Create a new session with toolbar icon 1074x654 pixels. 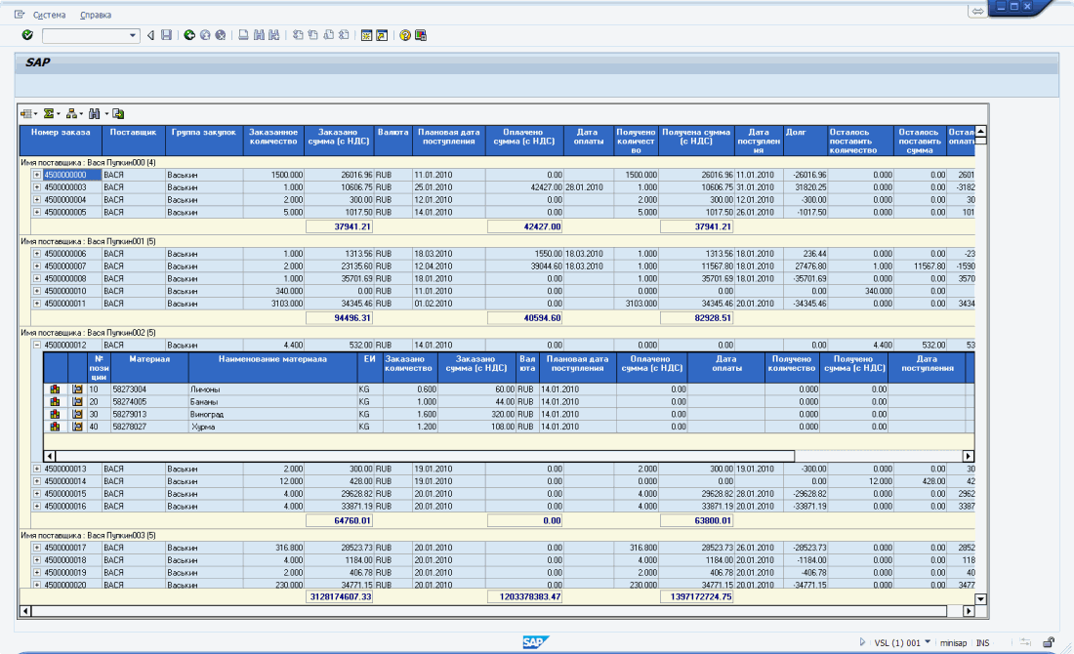(x=366, y=35)
